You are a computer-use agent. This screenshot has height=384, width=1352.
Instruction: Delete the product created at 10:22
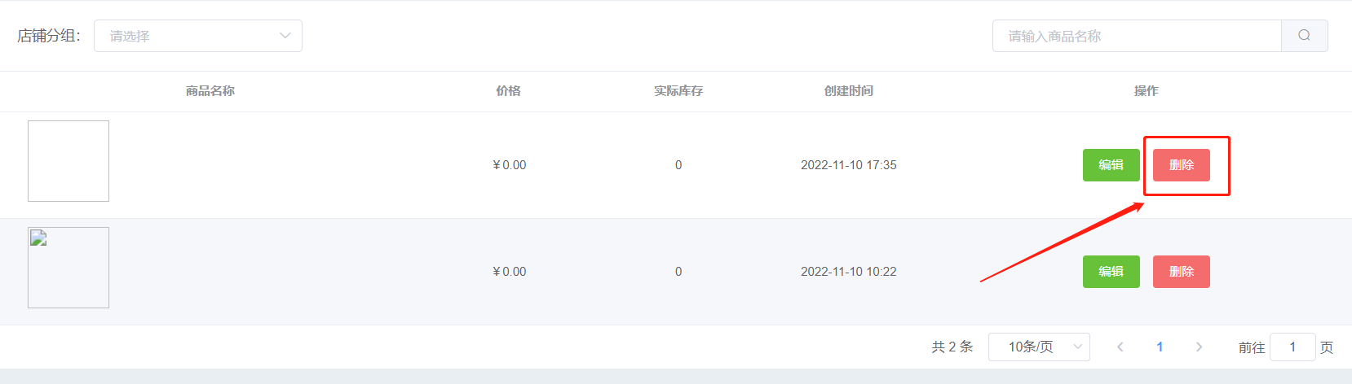(x=1181, y=272)
